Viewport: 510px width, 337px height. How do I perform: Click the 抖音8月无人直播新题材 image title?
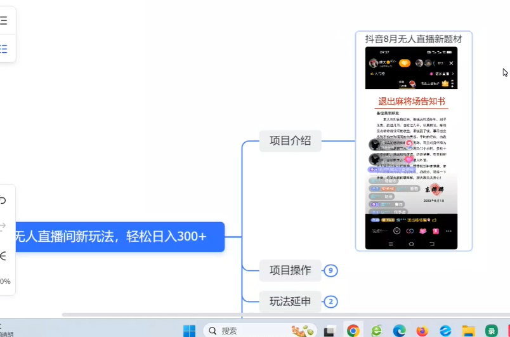tap(414, 39)
